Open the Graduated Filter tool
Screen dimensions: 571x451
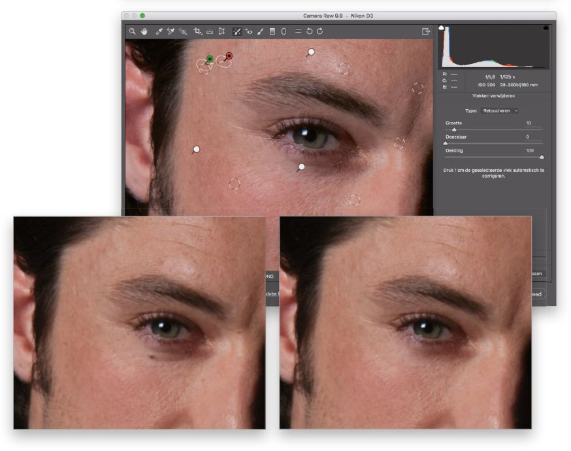[x=272, y=31]
